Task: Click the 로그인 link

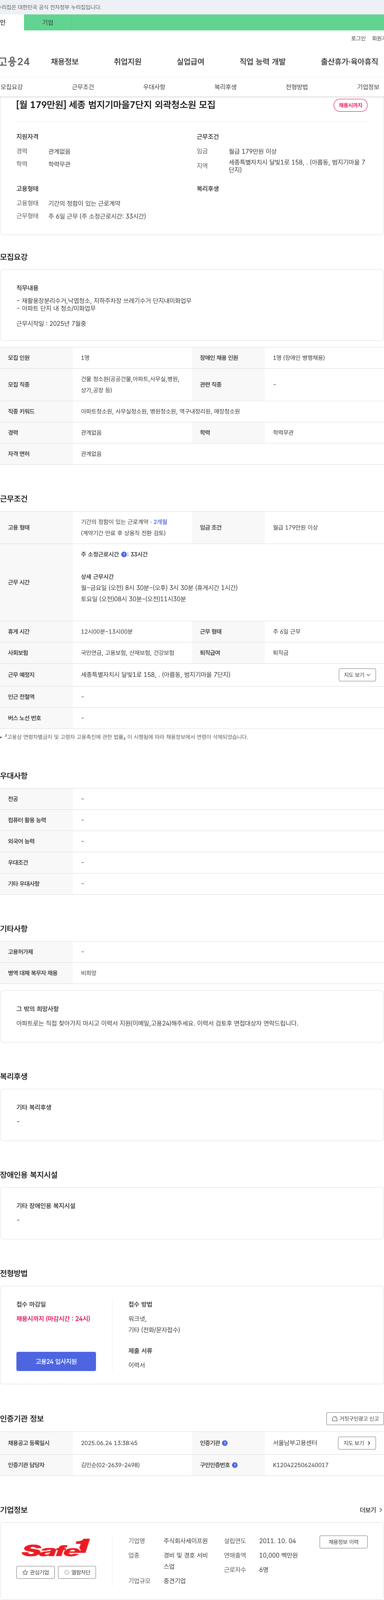Action: tap(358, 38)
